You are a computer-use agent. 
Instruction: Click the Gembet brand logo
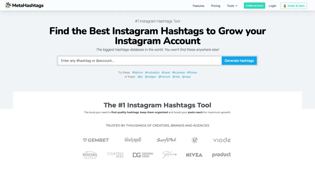click(x=96, y=140)
